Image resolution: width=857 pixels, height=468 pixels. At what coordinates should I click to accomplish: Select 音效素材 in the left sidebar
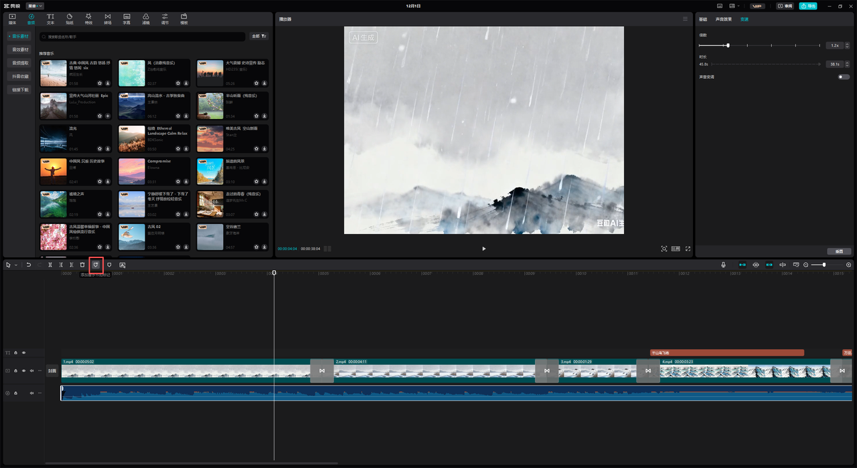[x=21, y=49]
